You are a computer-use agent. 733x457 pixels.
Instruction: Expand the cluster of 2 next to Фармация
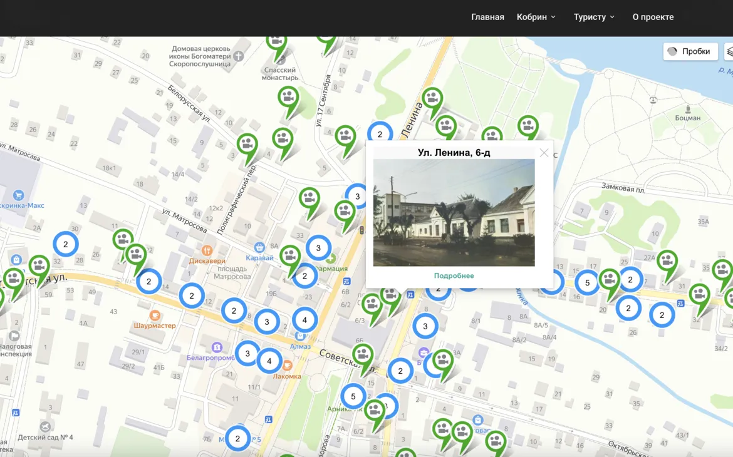305,276
